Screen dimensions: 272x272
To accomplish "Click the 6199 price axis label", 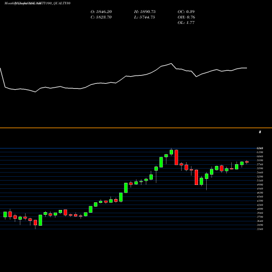I will [260, 152].
